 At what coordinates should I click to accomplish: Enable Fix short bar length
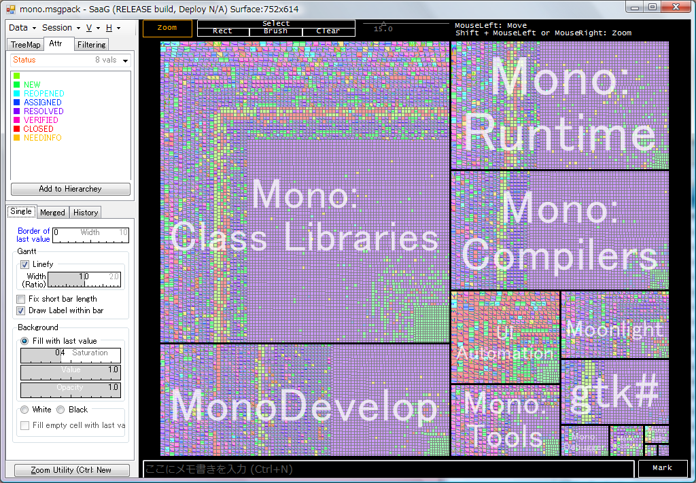tap(20, 299)
